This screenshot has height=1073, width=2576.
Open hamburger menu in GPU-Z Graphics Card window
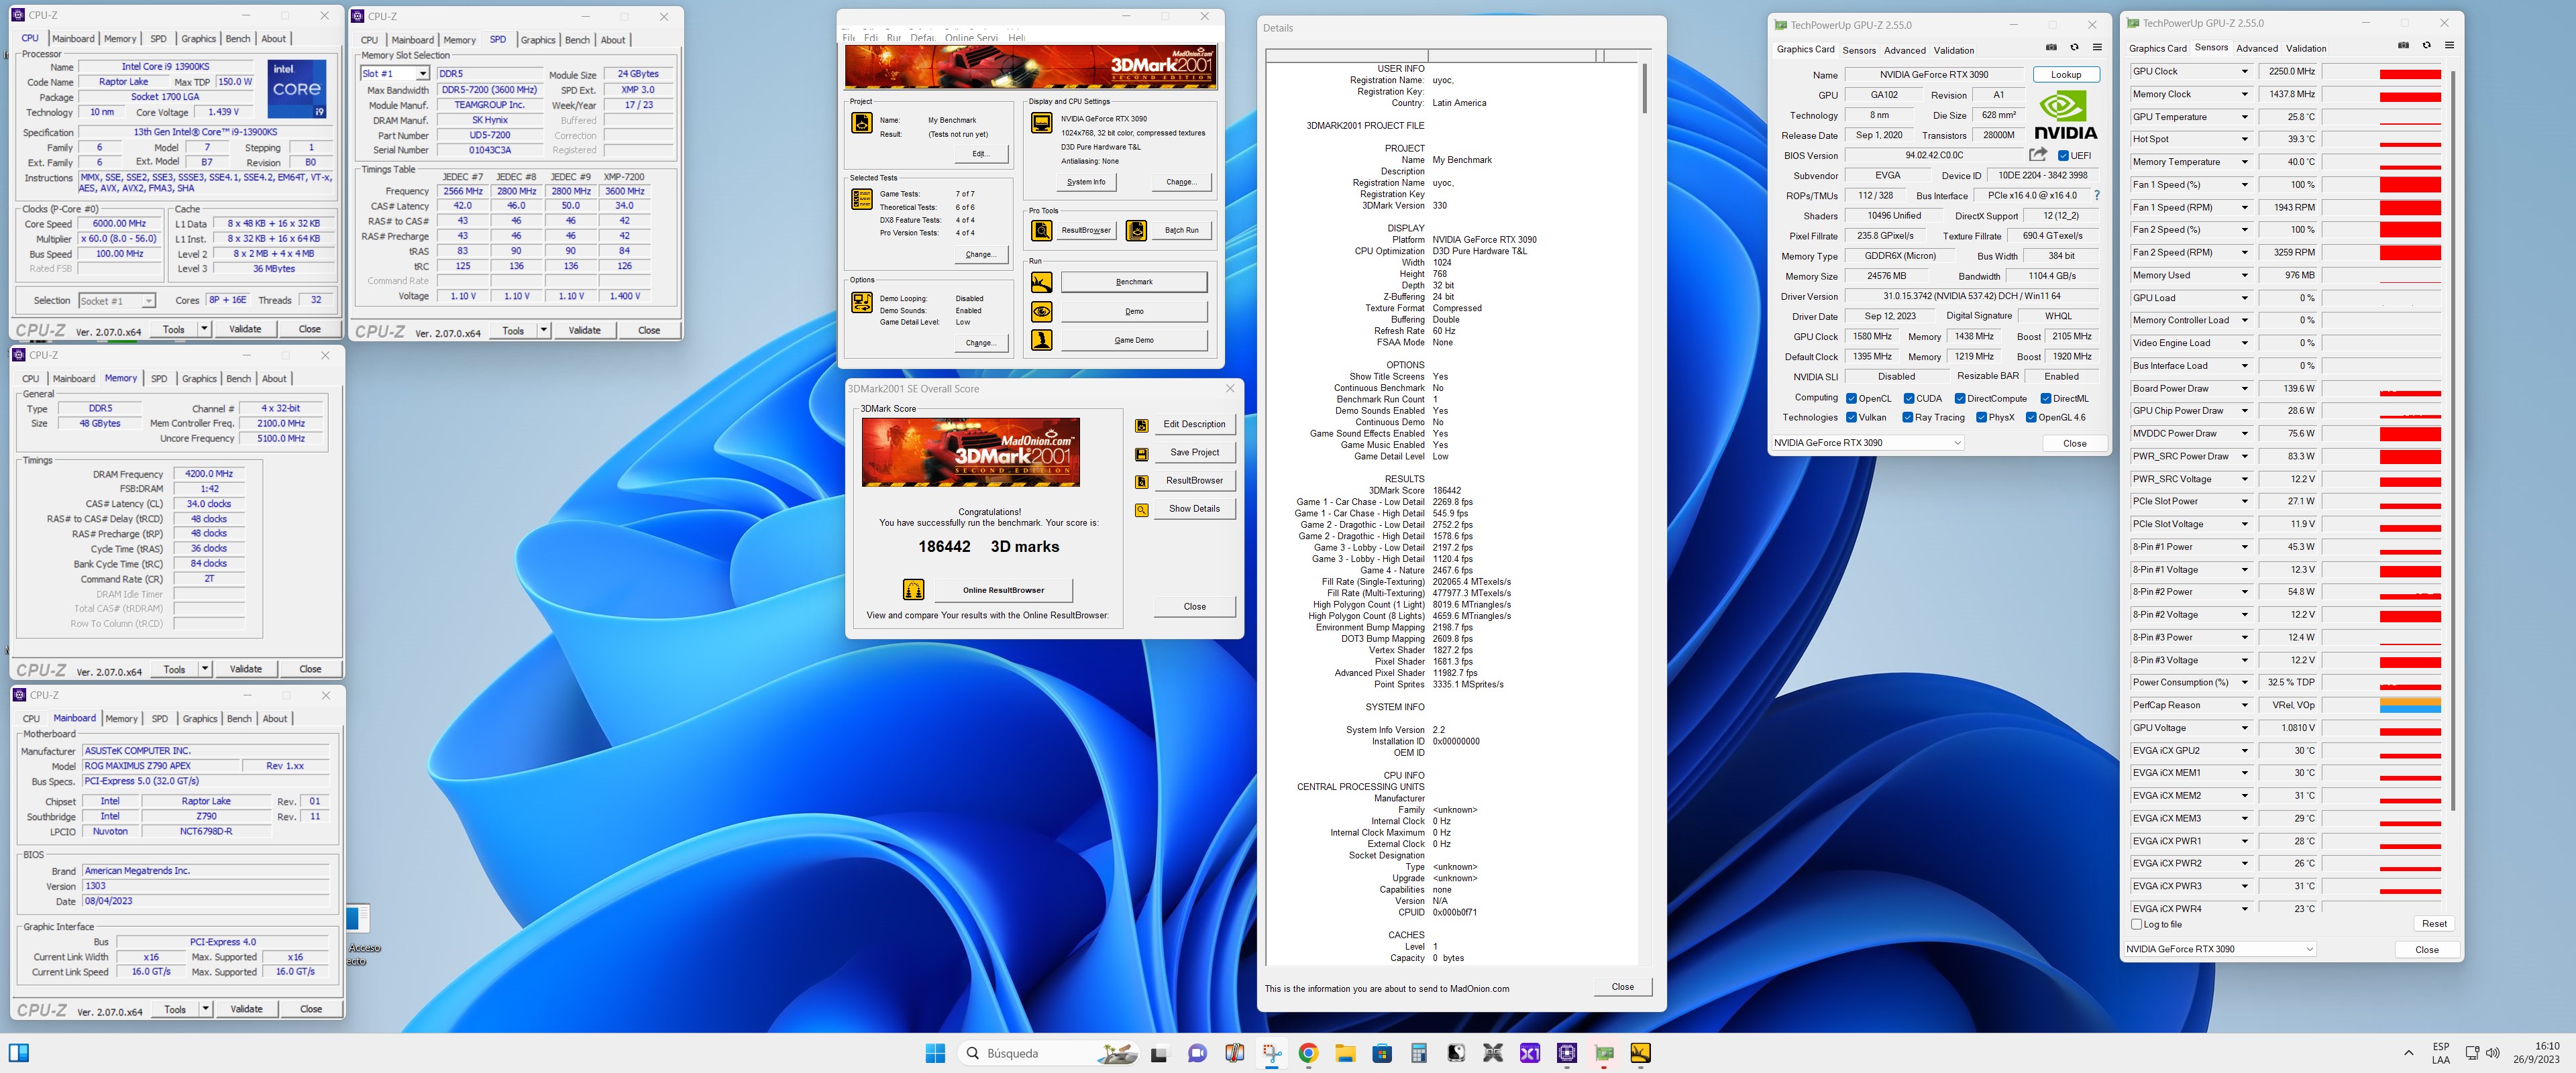(2097, 47)
